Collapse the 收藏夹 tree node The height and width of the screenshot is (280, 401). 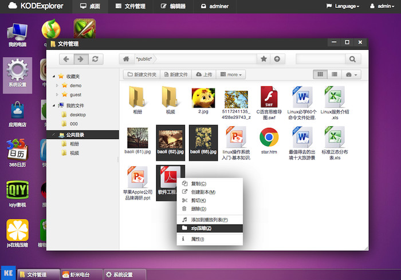pos(54,76)
